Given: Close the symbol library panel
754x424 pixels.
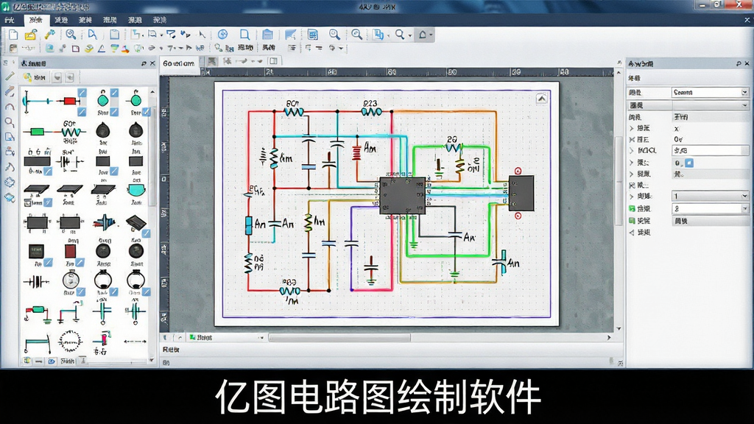Looking at the screenshot, I should point(152,63).
